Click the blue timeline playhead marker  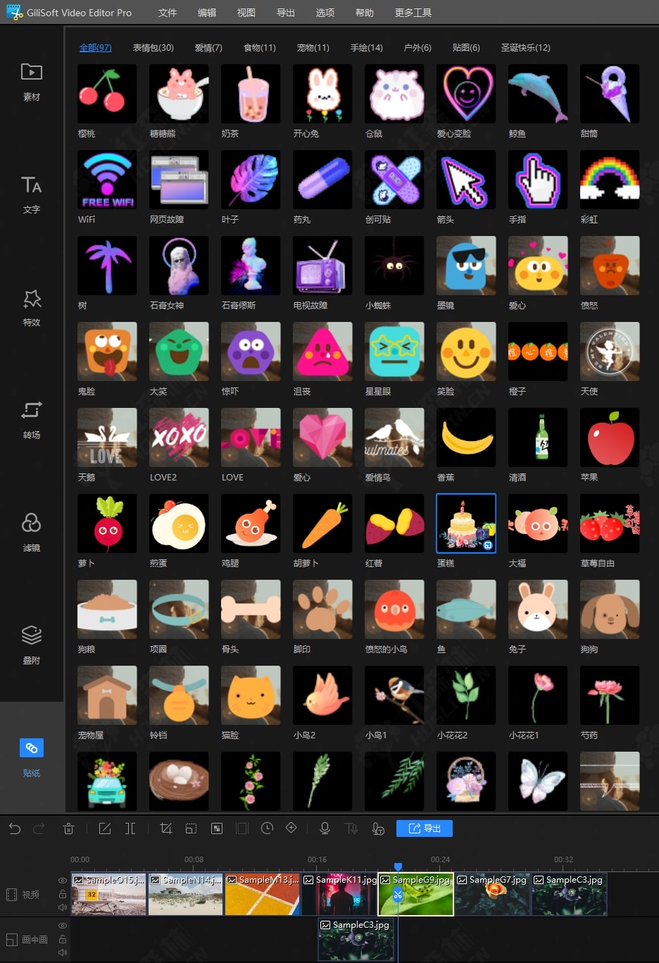coord(398,867)
